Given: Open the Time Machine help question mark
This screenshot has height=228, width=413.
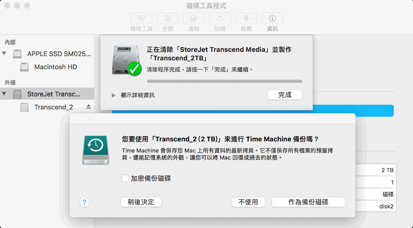Looking at the screenshot, I should click(x=84, y=202).
